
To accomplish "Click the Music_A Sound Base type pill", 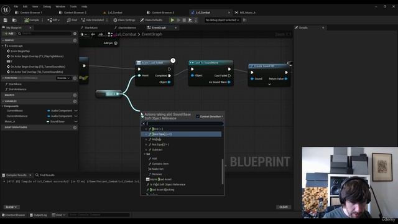I will click(55, 121).
